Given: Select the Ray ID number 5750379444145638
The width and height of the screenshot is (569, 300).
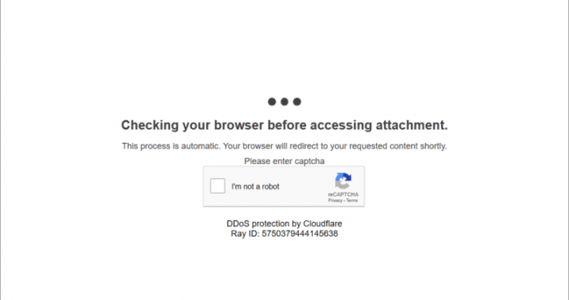Looking at the screenshot, I should point(300,234).
